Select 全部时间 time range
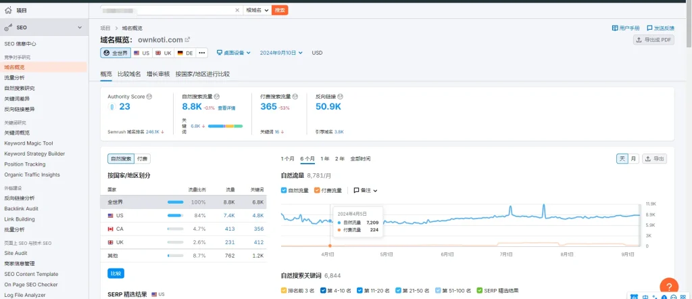The image size is (692, 299). pos(360,158)
